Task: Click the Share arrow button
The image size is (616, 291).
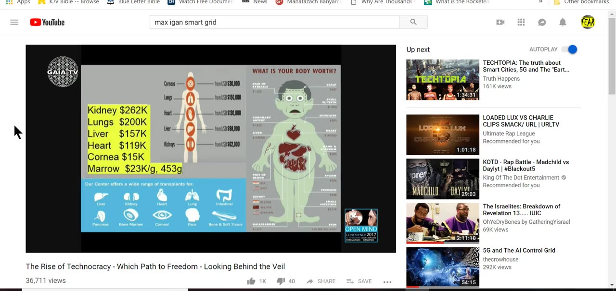Action: [321, 281]
